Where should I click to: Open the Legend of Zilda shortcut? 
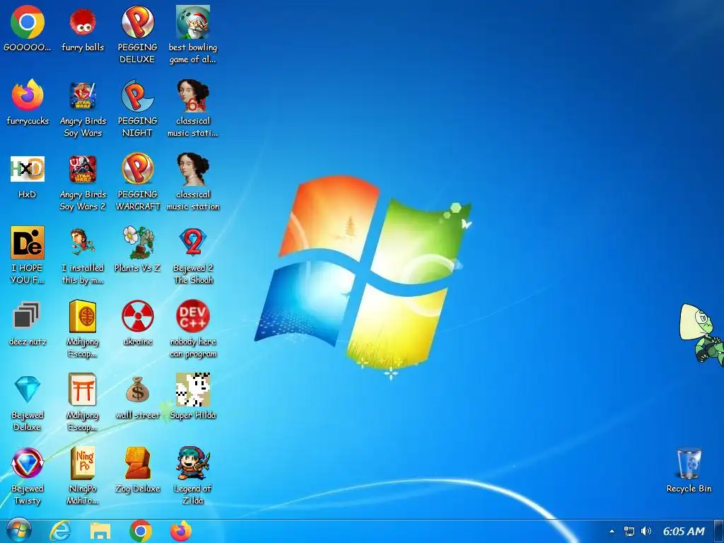(192, 462)
